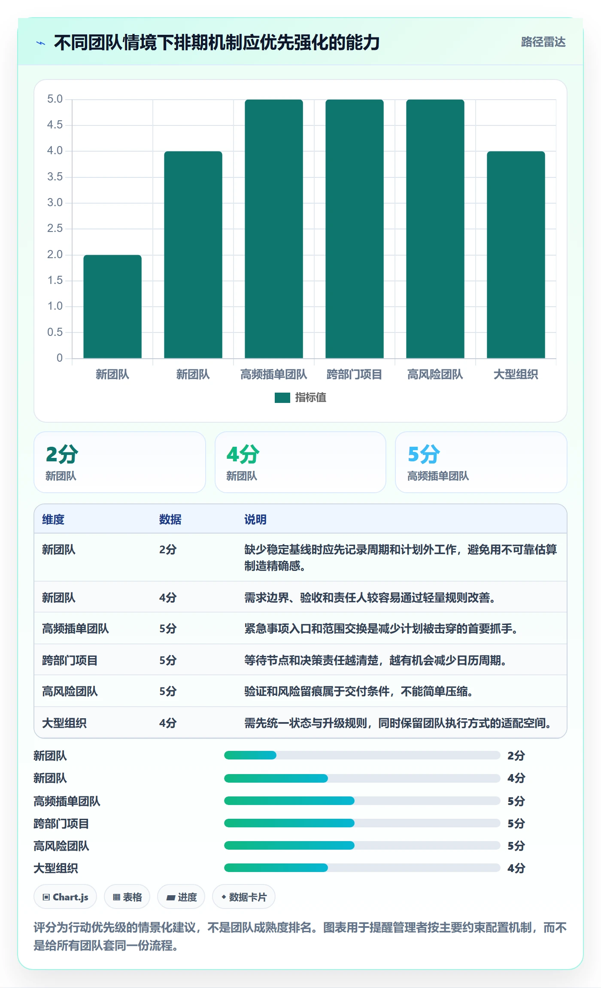Click the footer note starting with 评分为行动优先级
This screenshot has width=601, height=988.
click(x=300, y=936)
